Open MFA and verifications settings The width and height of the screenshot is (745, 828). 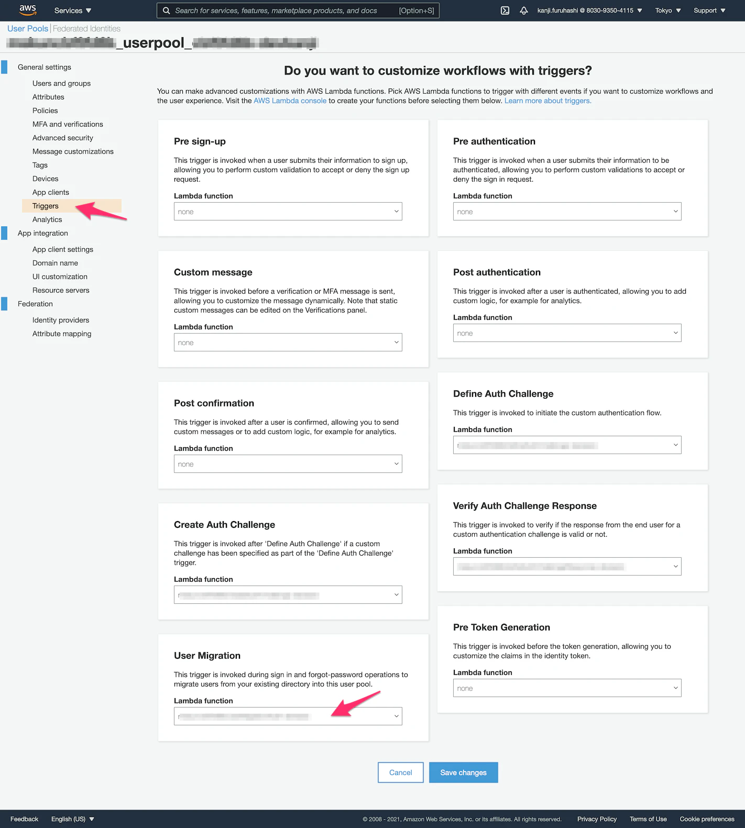(68, 124)
